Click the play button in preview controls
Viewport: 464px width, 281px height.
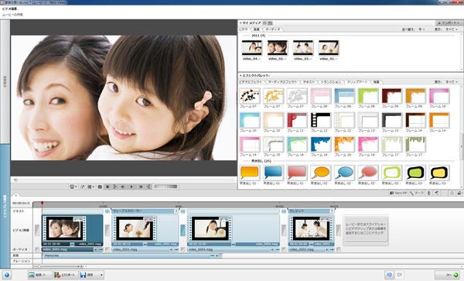point(131,187)
